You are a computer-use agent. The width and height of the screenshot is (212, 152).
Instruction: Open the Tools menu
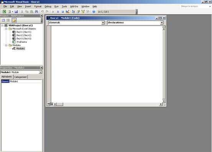click(64, 7)
